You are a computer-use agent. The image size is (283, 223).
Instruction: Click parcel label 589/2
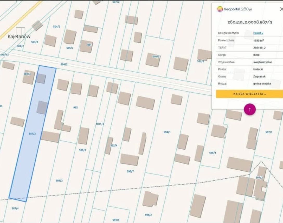(x=59, y=180)
